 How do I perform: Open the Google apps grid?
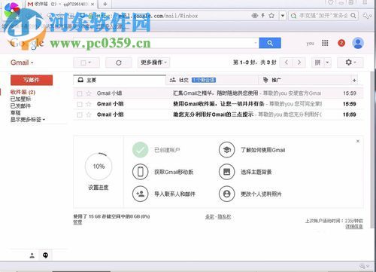click(x=325, y=43)
